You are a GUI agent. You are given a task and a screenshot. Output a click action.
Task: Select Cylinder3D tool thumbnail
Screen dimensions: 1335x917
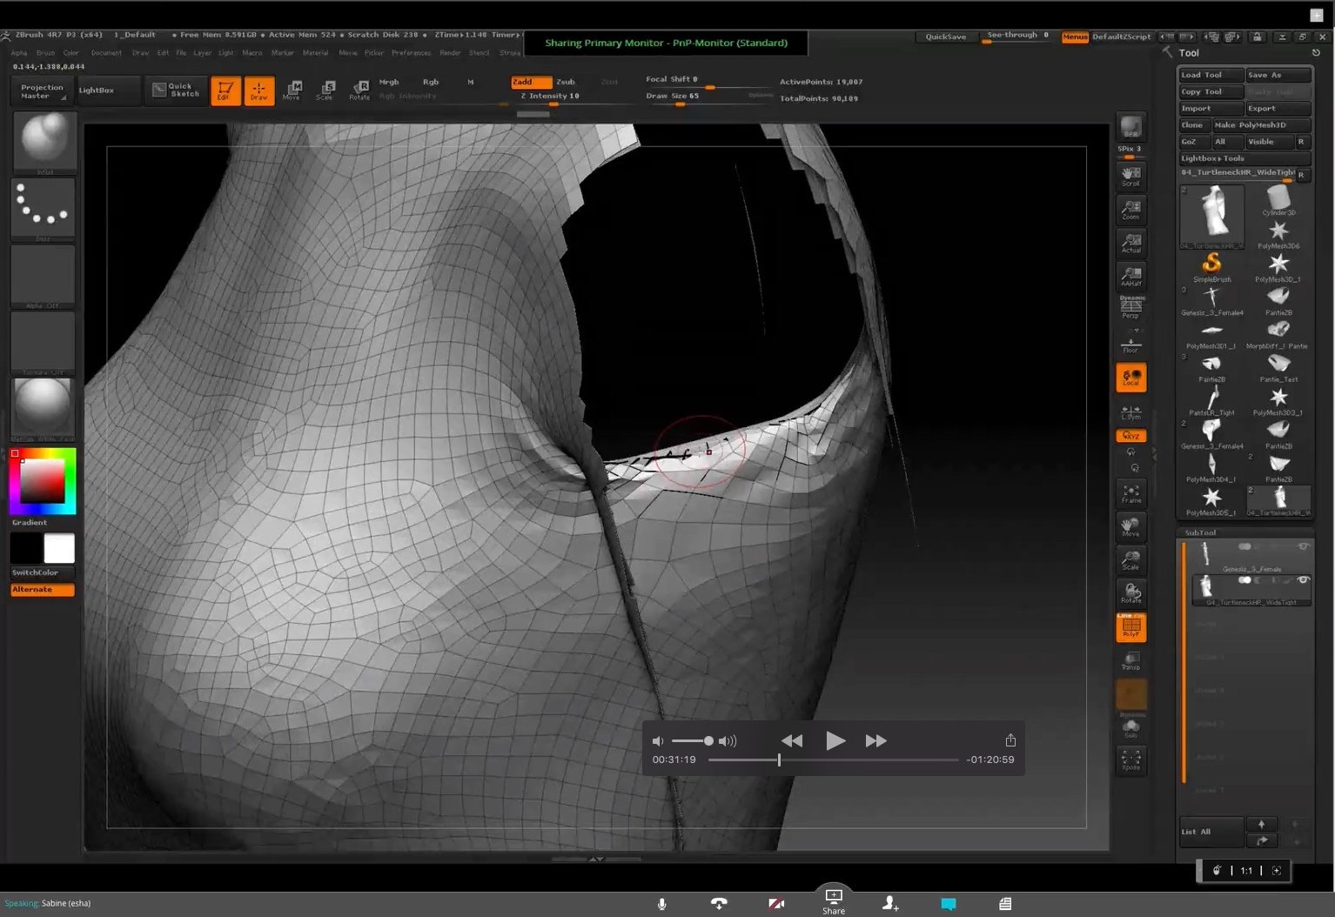coord(1278,200)
